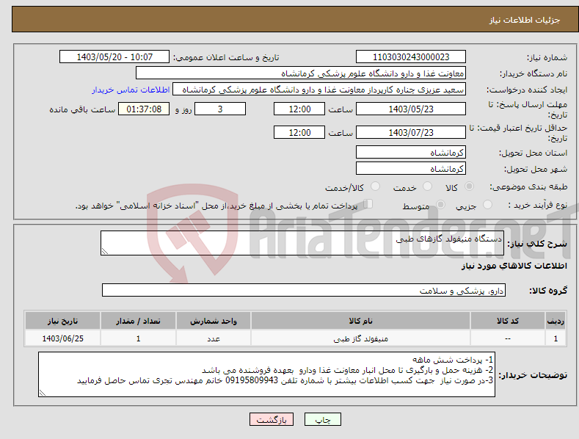Click the نوع فرآیند خرید label
The width and height of the screenshot is (579, 439).
[538, 205]
